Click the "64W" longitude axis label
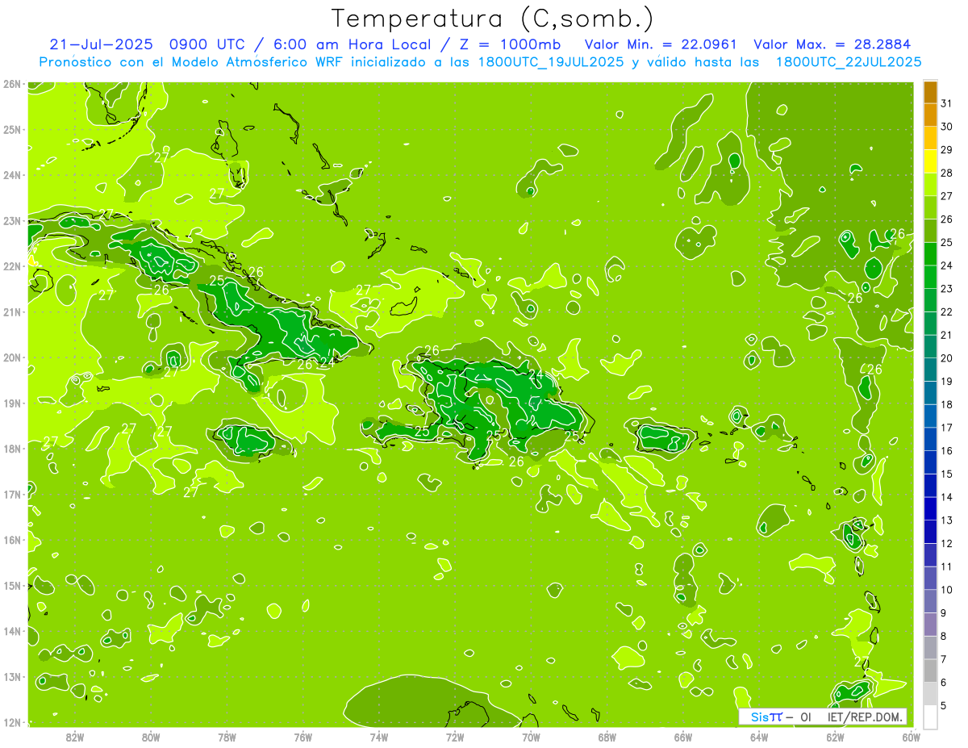 (759, 737)
